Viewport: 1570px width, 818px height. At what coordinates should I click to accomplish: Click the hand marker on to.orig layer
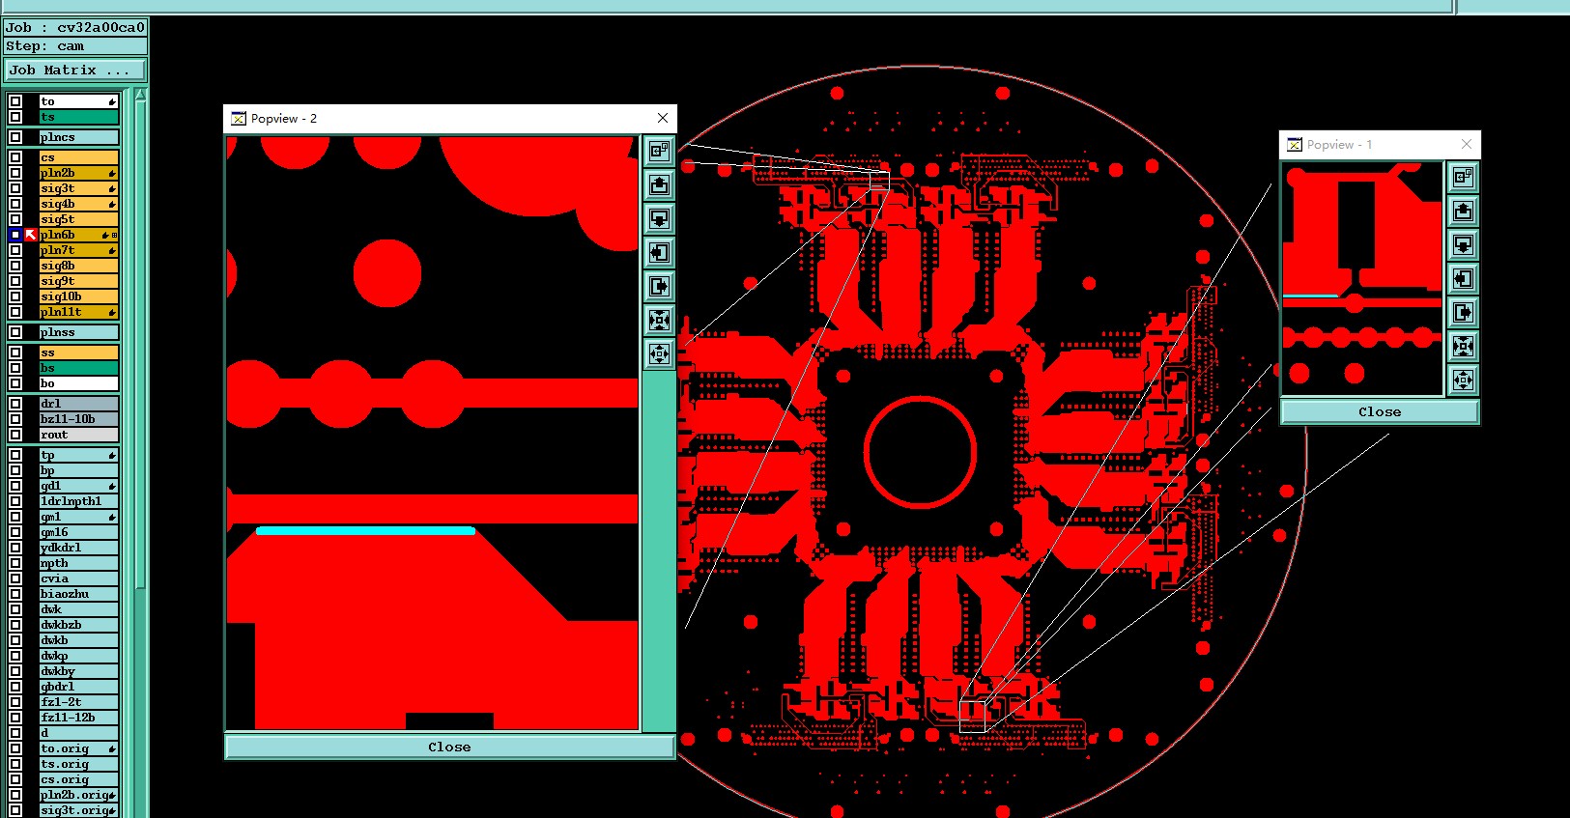[112, 748]
